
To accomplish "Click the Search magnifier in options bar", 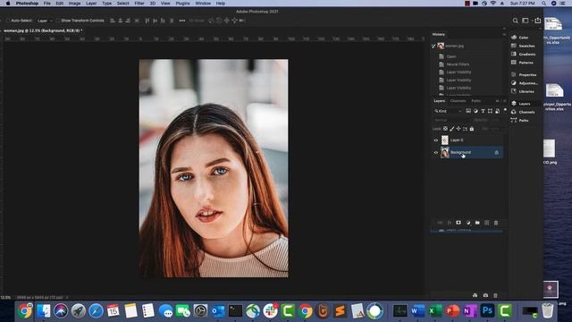I will tap(515, 21).
